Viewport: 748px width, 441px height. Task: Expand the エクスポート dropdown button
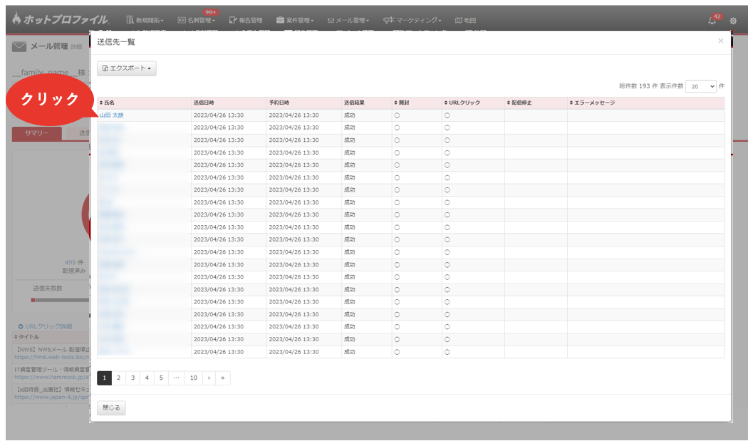[126, 68]
